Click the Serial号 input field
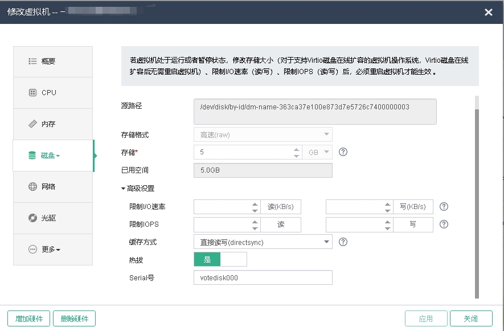Viewport: 504px width, 331px height. (262, 277)
